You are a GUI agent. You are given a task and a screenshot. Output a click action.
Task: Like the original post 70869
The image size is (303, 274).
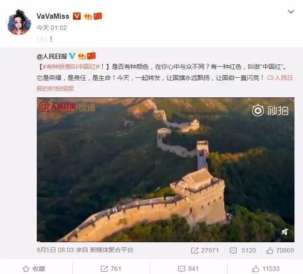pos(280,250)
